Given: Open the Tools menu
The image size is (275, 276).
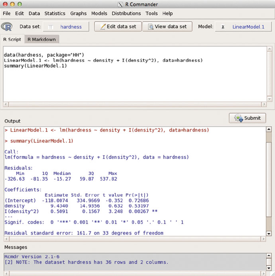Looking at the screenshot, I should tap(152, 13).
